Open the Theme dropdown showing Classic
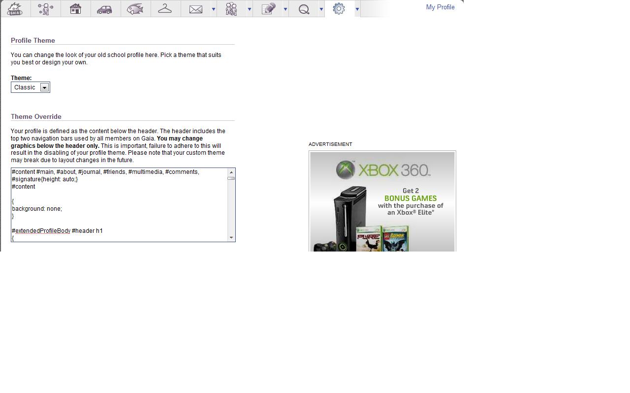Viewport: 630px width, 393px height. coord(31,87)
